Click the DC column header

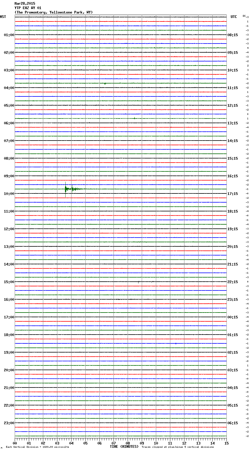click(244, 16)
